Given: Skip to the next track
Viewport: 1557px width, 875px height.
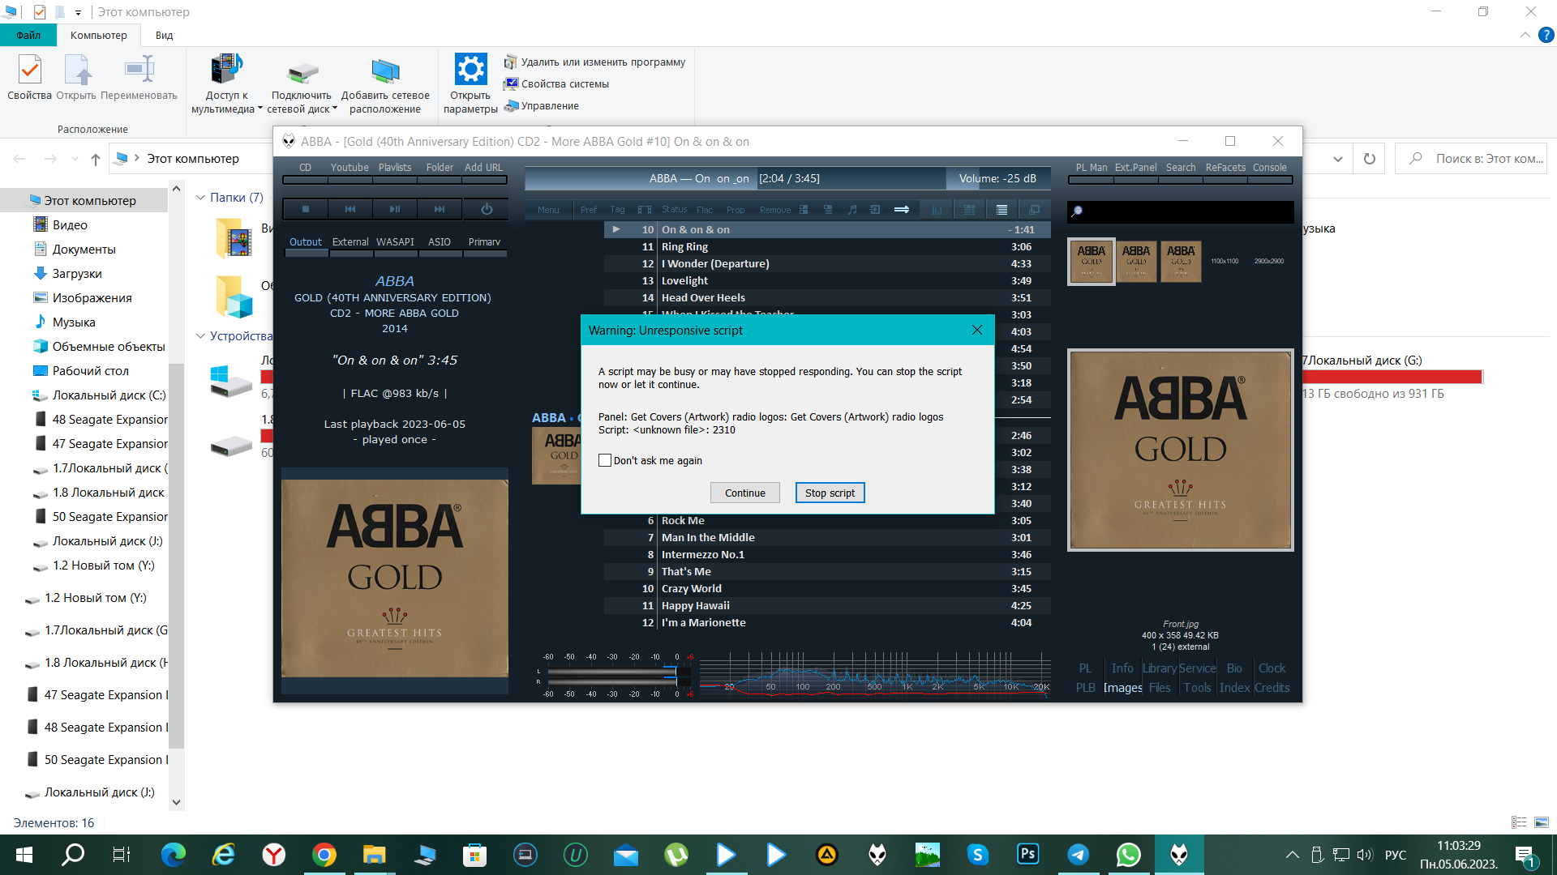Looking at the screenshot, I should tap(440, 209).
